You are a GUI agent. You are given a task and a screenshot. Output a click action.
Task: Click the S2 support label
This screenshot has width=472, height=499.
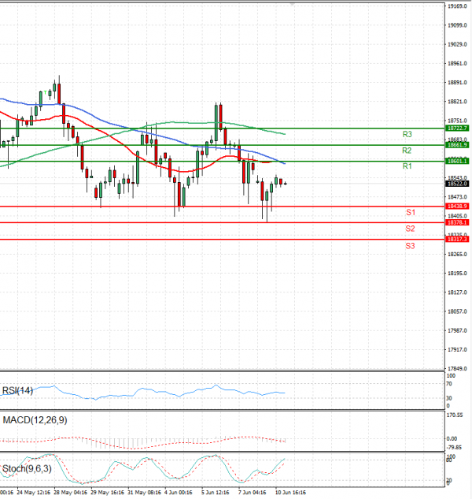pos(410,229)
